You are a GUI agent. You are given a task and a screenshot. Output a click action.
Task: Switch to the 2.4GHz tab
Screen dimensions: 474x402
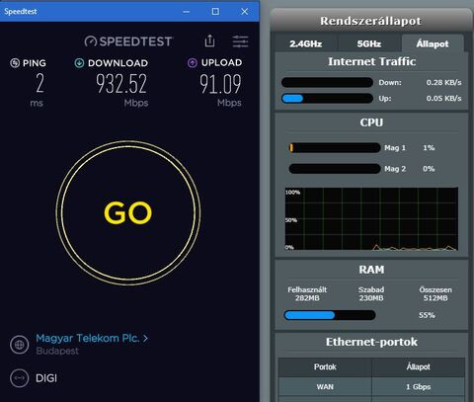coord(306,43)
